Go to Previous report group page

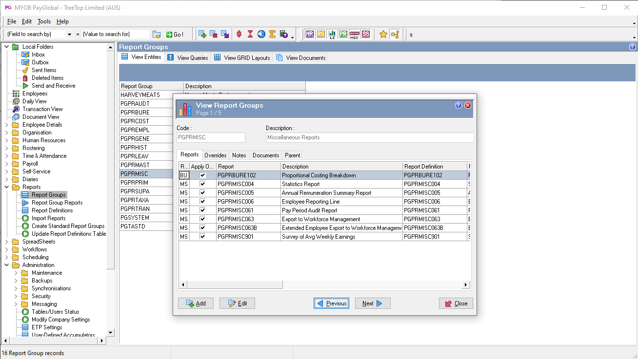pyautogui.click(x=331, y=303)
